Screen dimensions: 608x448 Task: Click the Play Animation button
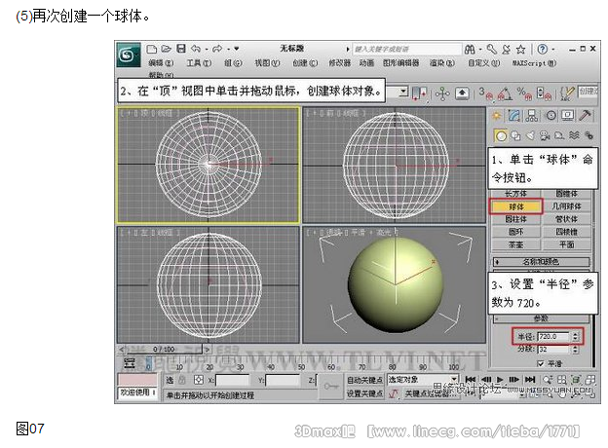pos(500,380)
